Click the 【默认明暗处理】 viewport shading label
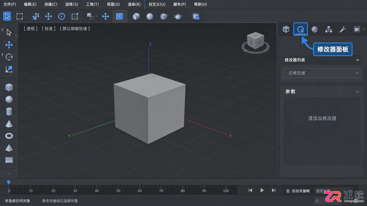 pyautogui.click(x=75, y=29)
